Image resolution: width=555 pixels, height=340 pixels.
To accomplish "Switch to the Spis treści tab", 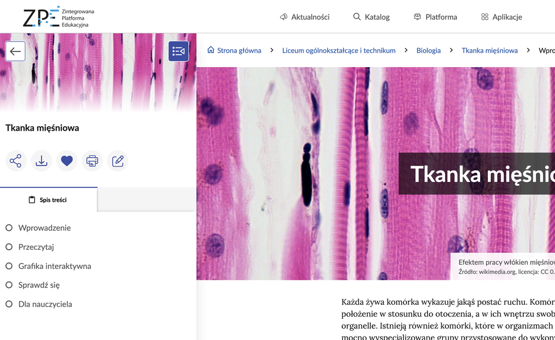I will click(48, 200).
